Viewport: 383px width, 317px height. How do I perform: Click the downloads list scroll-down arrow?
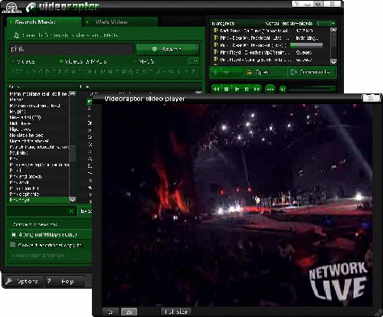tap(333, 61)
